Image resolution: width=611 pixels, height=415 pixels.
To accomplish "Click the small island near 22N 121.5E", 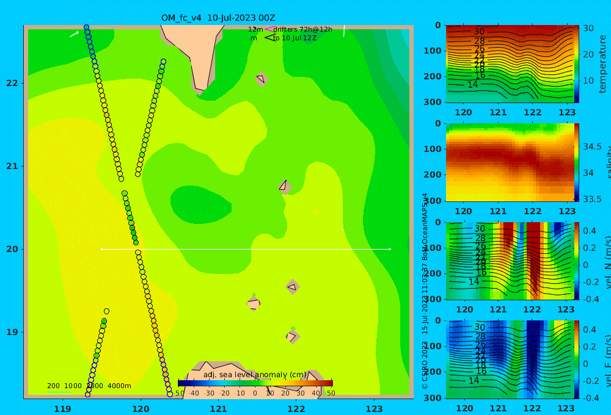I will click(261, 79).
